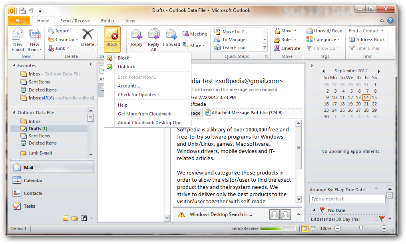Click the Folder List icon in navigation bar
Image resolution: width=406 pixels, height=244 pixels.
[x=75, y=218]
